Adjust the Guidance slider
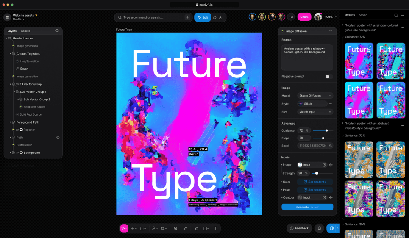 point(326,130)
